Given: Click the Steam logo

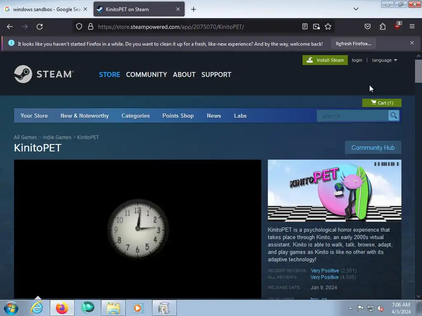Looking at the screenshot, I should coord(44,74).
